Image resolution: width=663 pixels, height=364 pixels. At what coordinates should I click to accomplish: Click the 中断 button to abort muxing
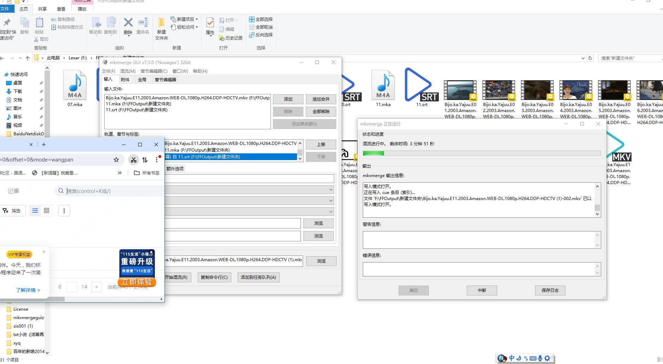click(x=482, y=290)
